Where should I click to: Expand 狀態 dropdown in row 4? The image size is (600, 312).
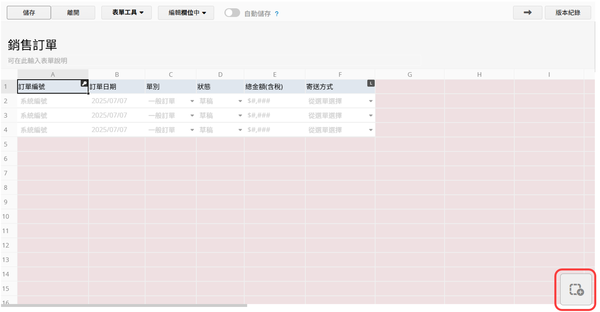coord(240,130)
